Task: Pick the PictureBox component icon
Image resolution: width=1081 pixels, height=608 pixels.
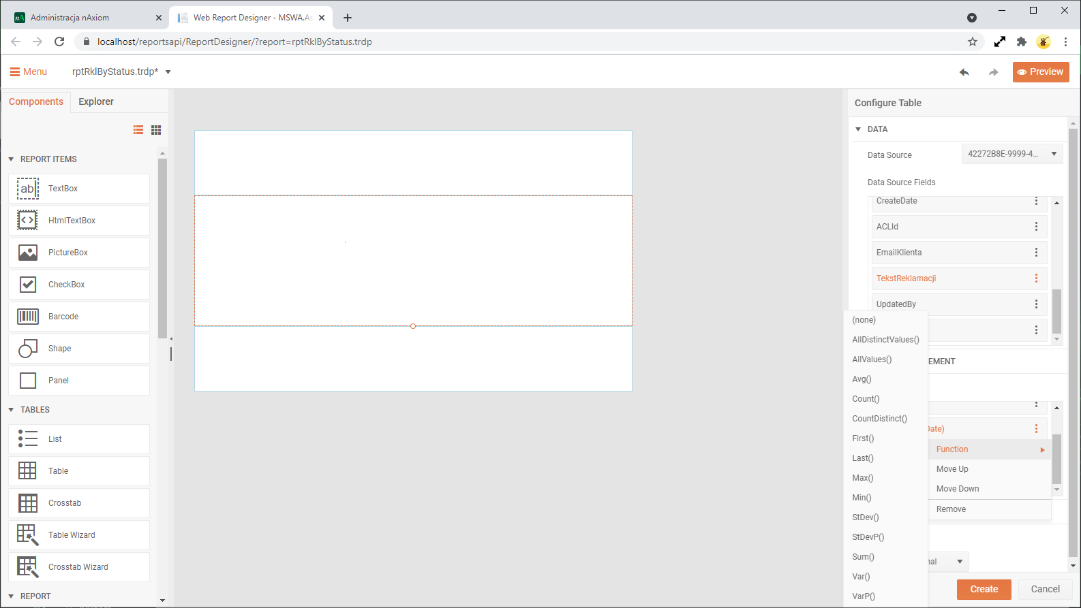Action: click(x=28, y=253)
